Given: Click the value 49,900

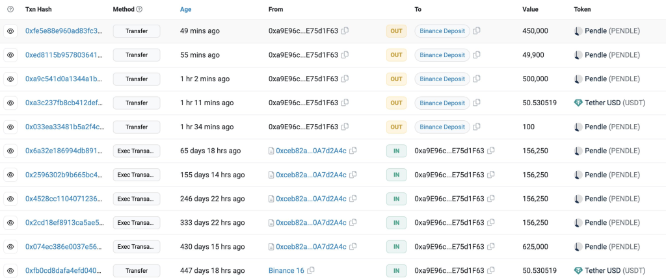Looking at the screenshot, I should coord(533,55).
